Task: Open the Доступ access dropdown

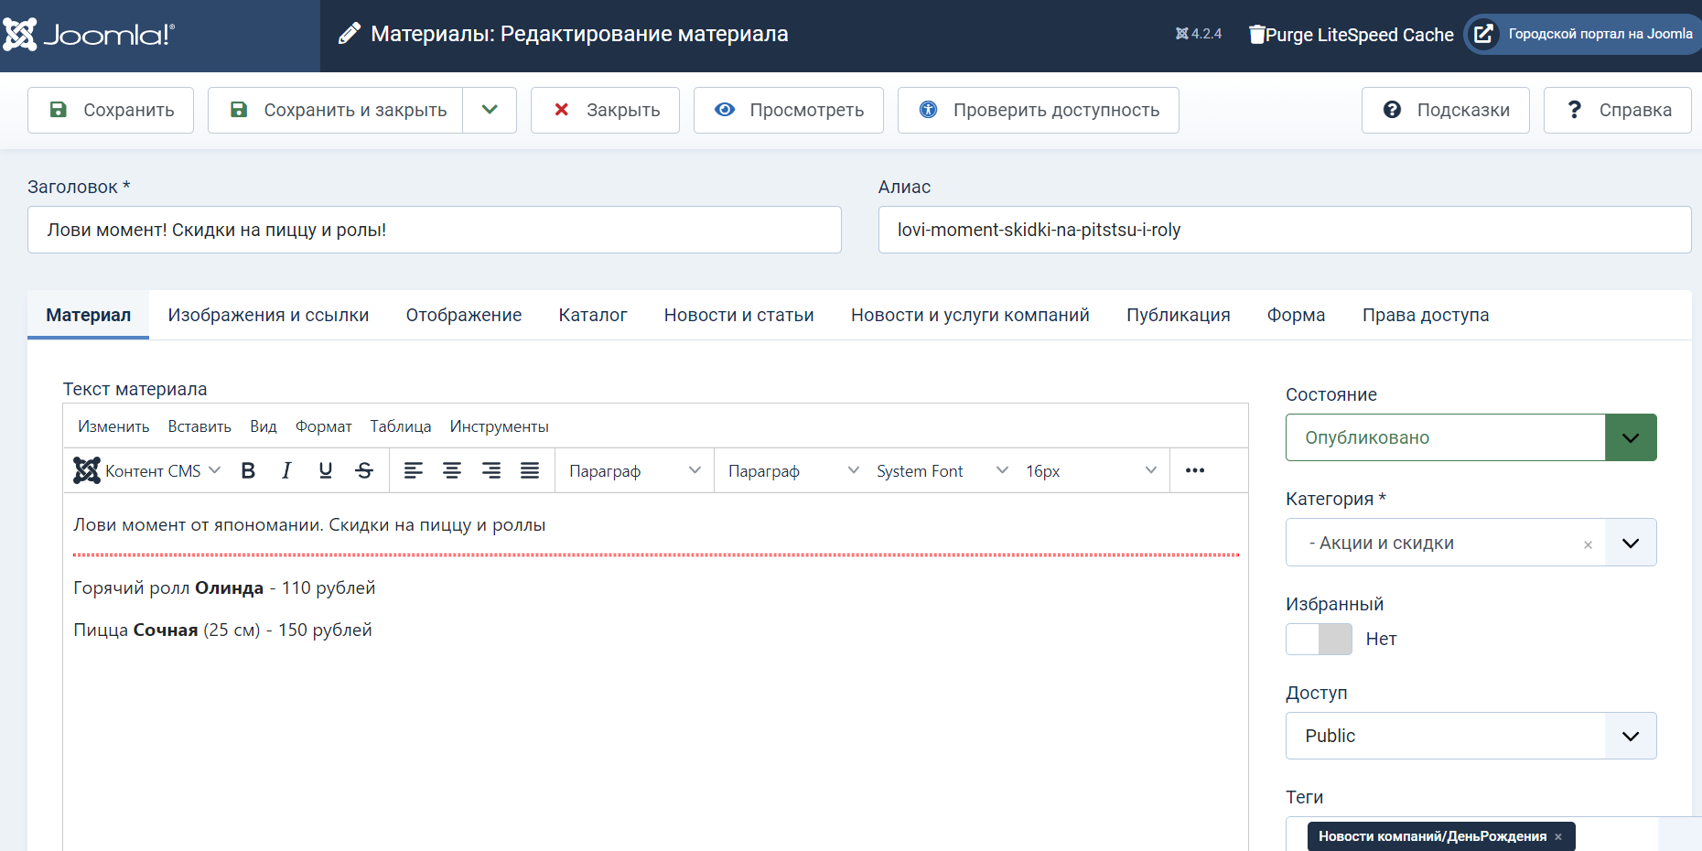Action: (1630, 736)
